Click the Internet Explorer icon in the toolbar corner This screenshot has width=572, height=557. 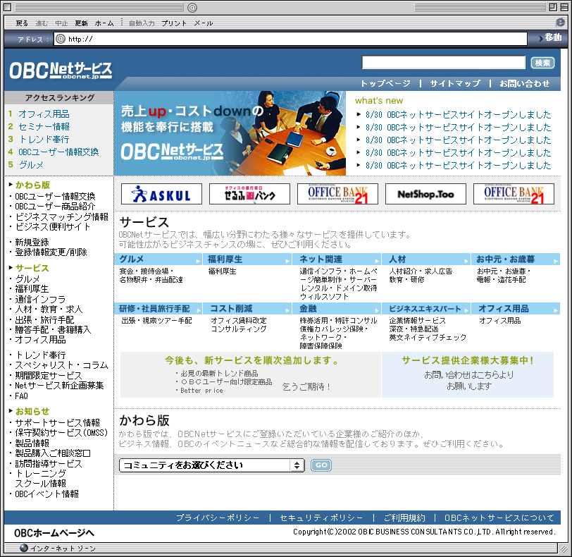560,23
